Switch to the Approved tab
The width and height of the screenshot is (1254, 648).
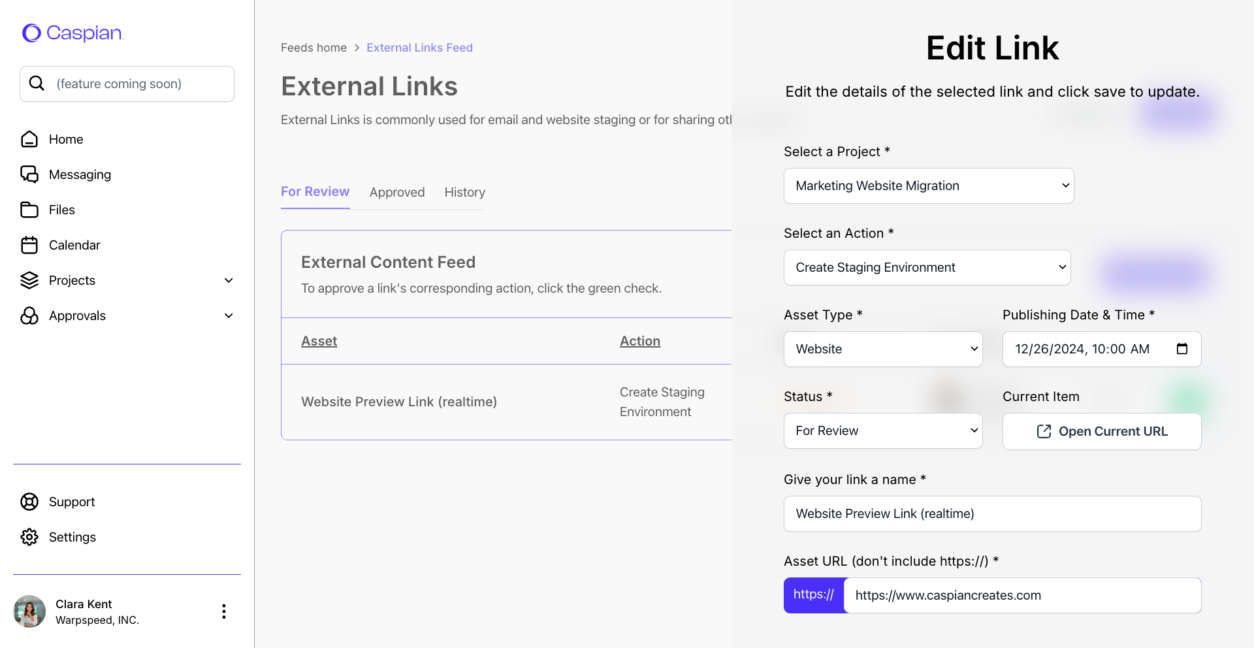[x=397, y=192]
